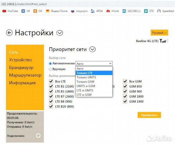Image resolution: width=175 pixels, height=145 pixels.
Task: Choose LTE и GSM in the dropdown list
Action: click(94, 95)
